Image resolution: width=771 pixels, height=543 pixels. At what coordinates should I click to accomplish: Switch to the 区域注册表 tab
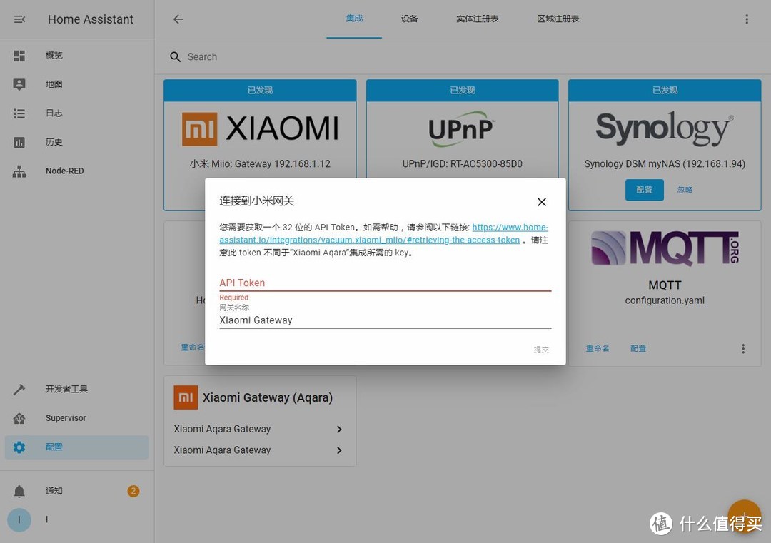(x=558, y=19)
